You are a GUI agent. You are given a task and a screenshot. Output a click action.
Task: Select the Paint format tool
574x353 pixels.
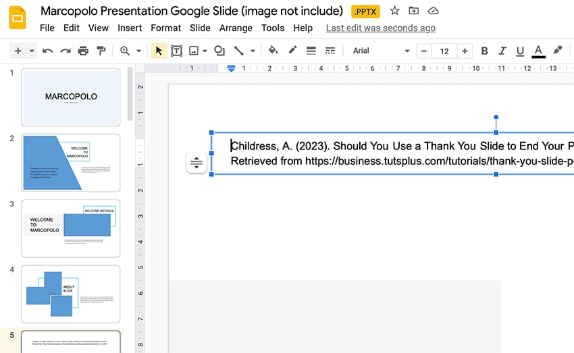pos(101,51)
